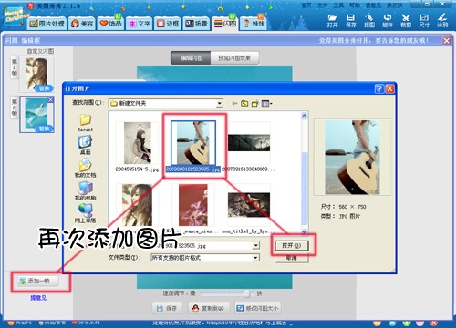Select the long-haired girl thumbnail in file list
Image resolution: width=456 pixels, height=328 pixels.
pyautogui.click(x=138, y=205)
